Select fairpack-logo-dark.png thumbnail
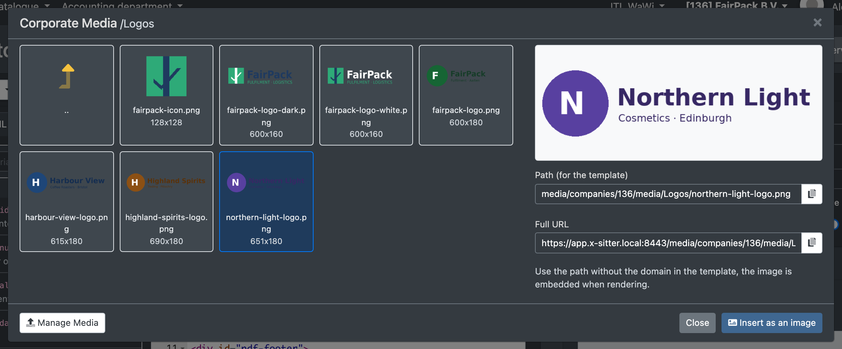Screen dimensions: 842x349 point(266,95)
